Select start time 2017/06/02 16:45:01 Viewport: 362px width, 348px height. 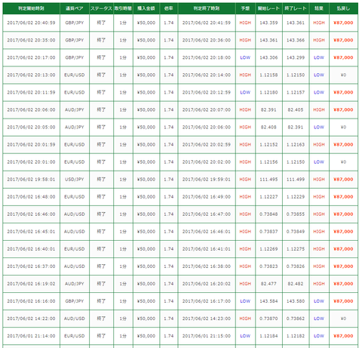click(31, 232)
